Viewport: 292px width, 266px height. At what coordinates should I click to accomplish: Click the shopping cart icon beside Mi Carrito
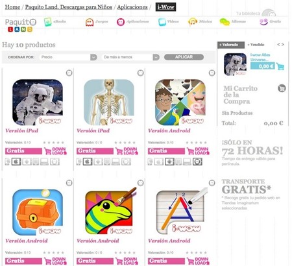(282, 88)
